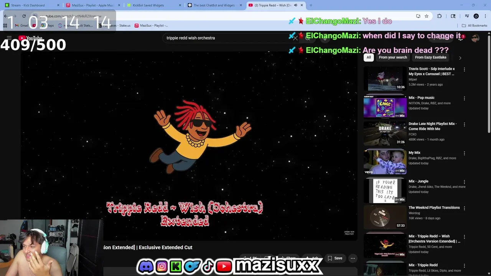Viewport: 491px width, 276px height.
Task: Open options for Mix - Trippie Redd Wish Orchestra
Action: click(464, 237)
